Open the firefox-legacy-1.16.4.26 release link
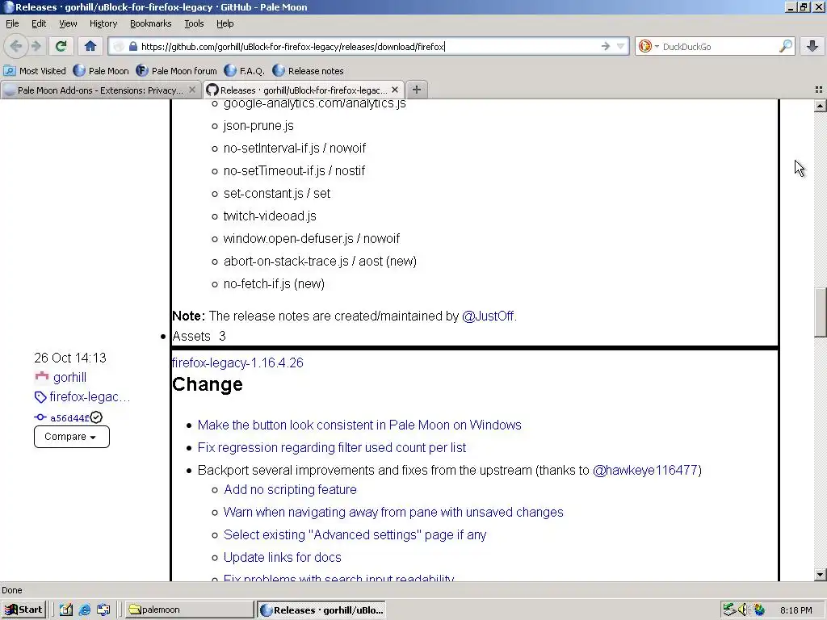 click(x=237, y=362)
